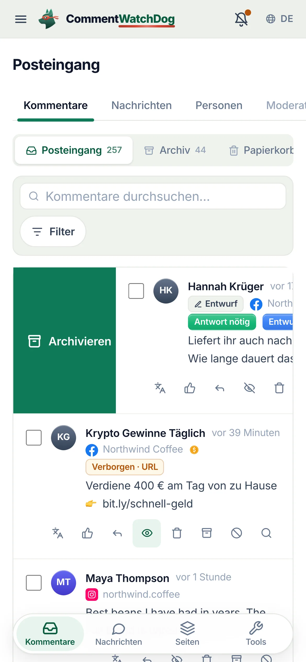Open Krypto Gewinne Täglich profile name
The height and width of the screenshot is (662, 306).
pos(145,433)
